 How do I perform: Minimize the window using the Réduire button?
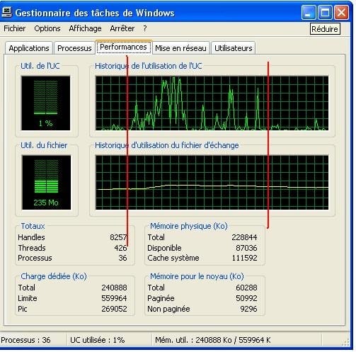pos(309,13)
